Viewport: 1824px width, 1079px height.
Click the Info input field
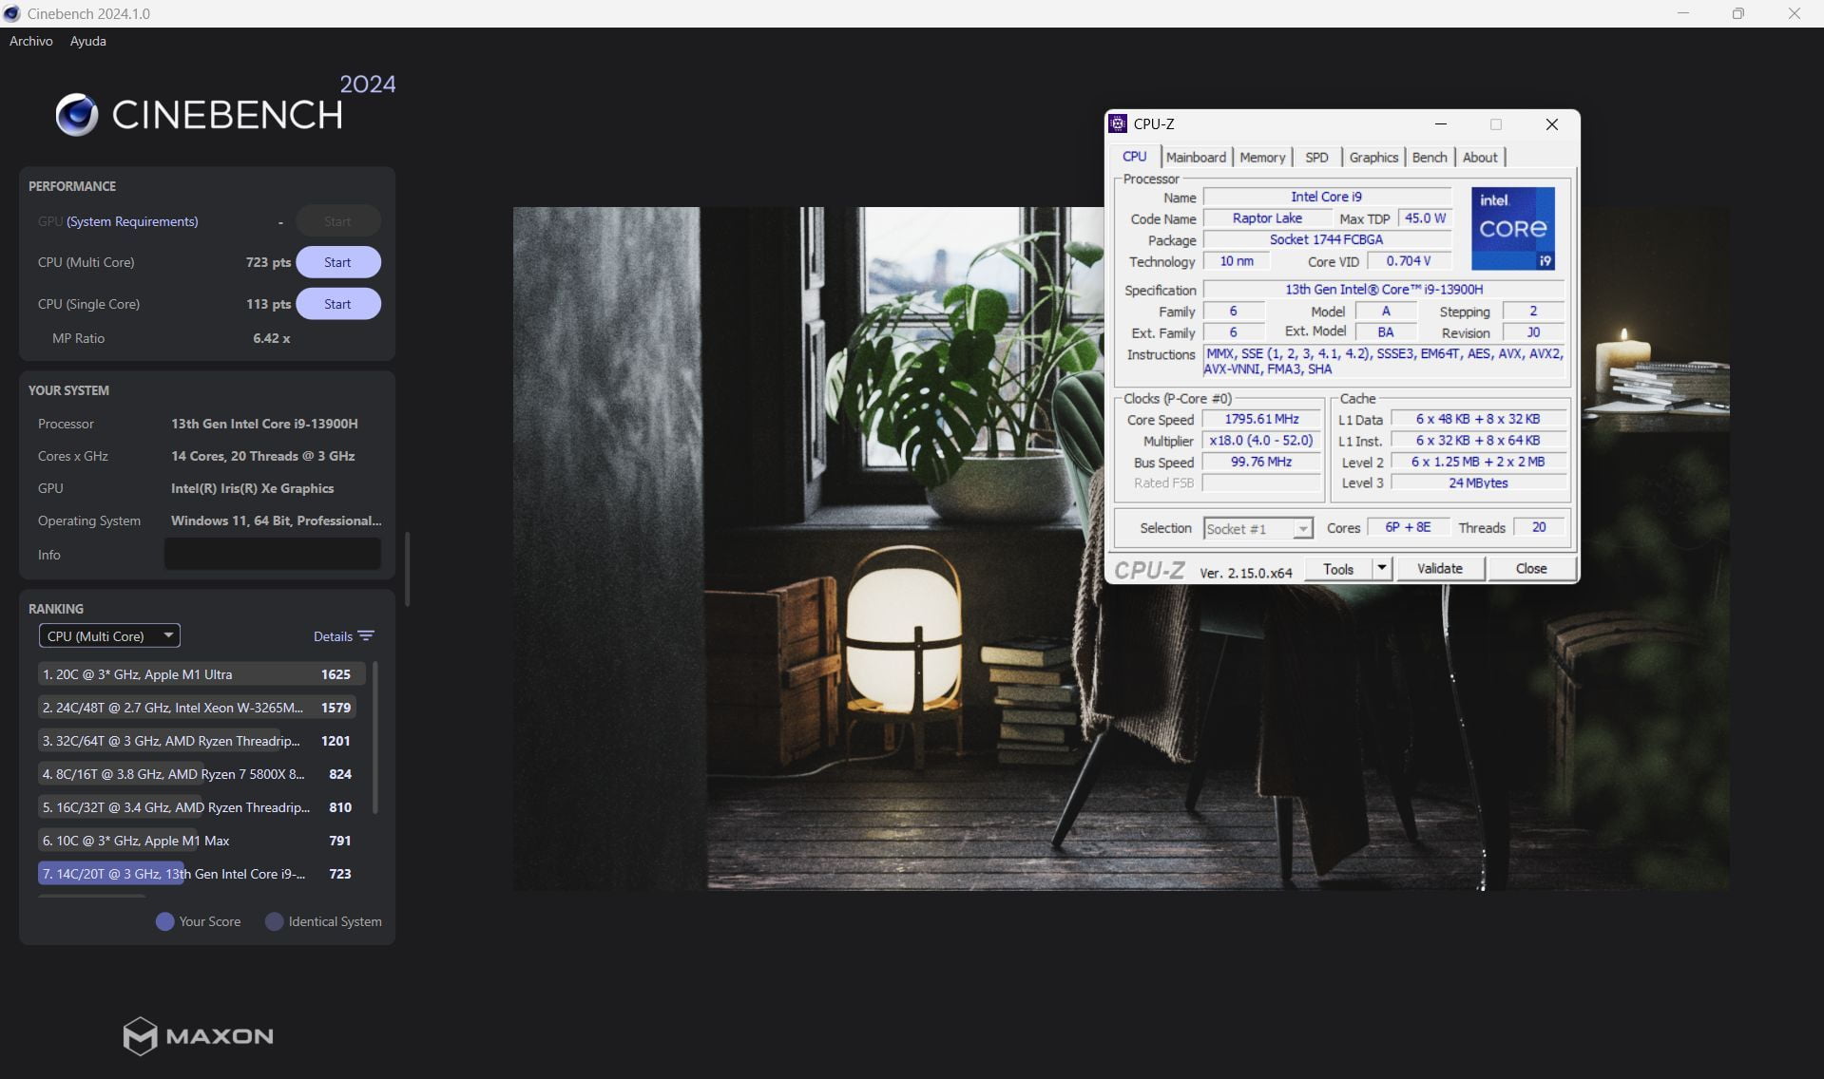(x=273, y=554)
